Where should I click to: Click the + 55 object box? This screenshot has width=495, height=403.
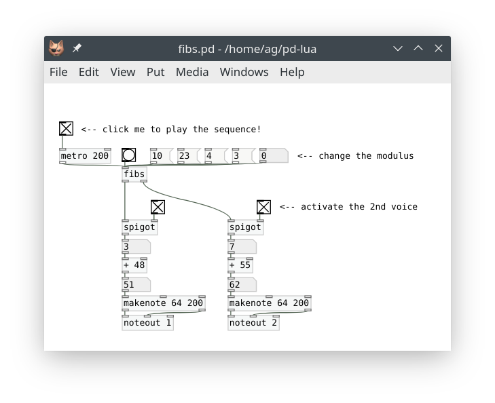click(x=240, y=265)
